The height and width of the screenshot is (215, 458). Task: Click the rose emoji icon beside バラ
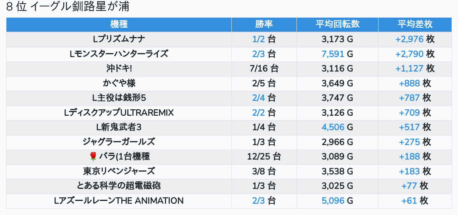(93, 156)
